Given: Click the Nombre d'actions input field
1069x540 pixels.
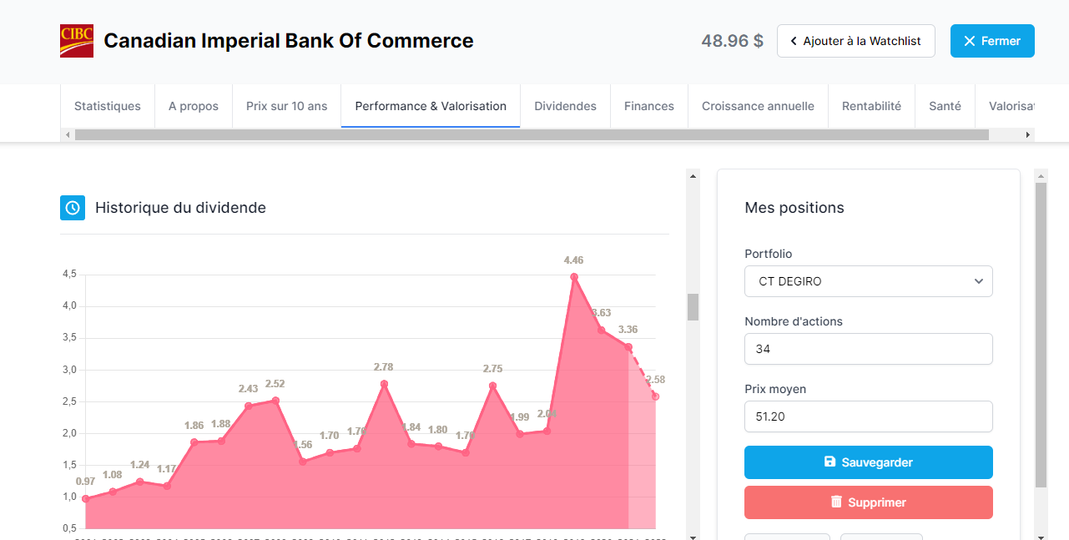Looking at the screenshot, I should click(x=869, y=349).
